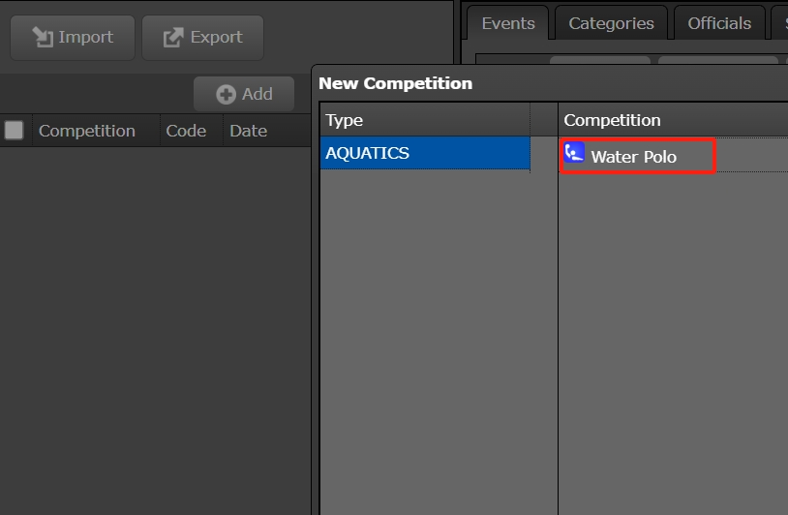Sort by the Date column header
This screenshot has width=788, height=515.
pyautogui.click(x=248, y=131)
